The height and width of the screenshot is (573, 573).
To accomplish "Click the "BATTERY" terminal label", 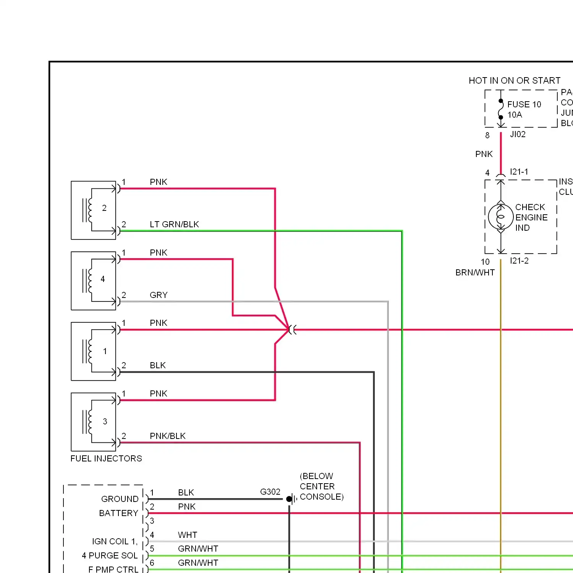I will coord(118,513).
